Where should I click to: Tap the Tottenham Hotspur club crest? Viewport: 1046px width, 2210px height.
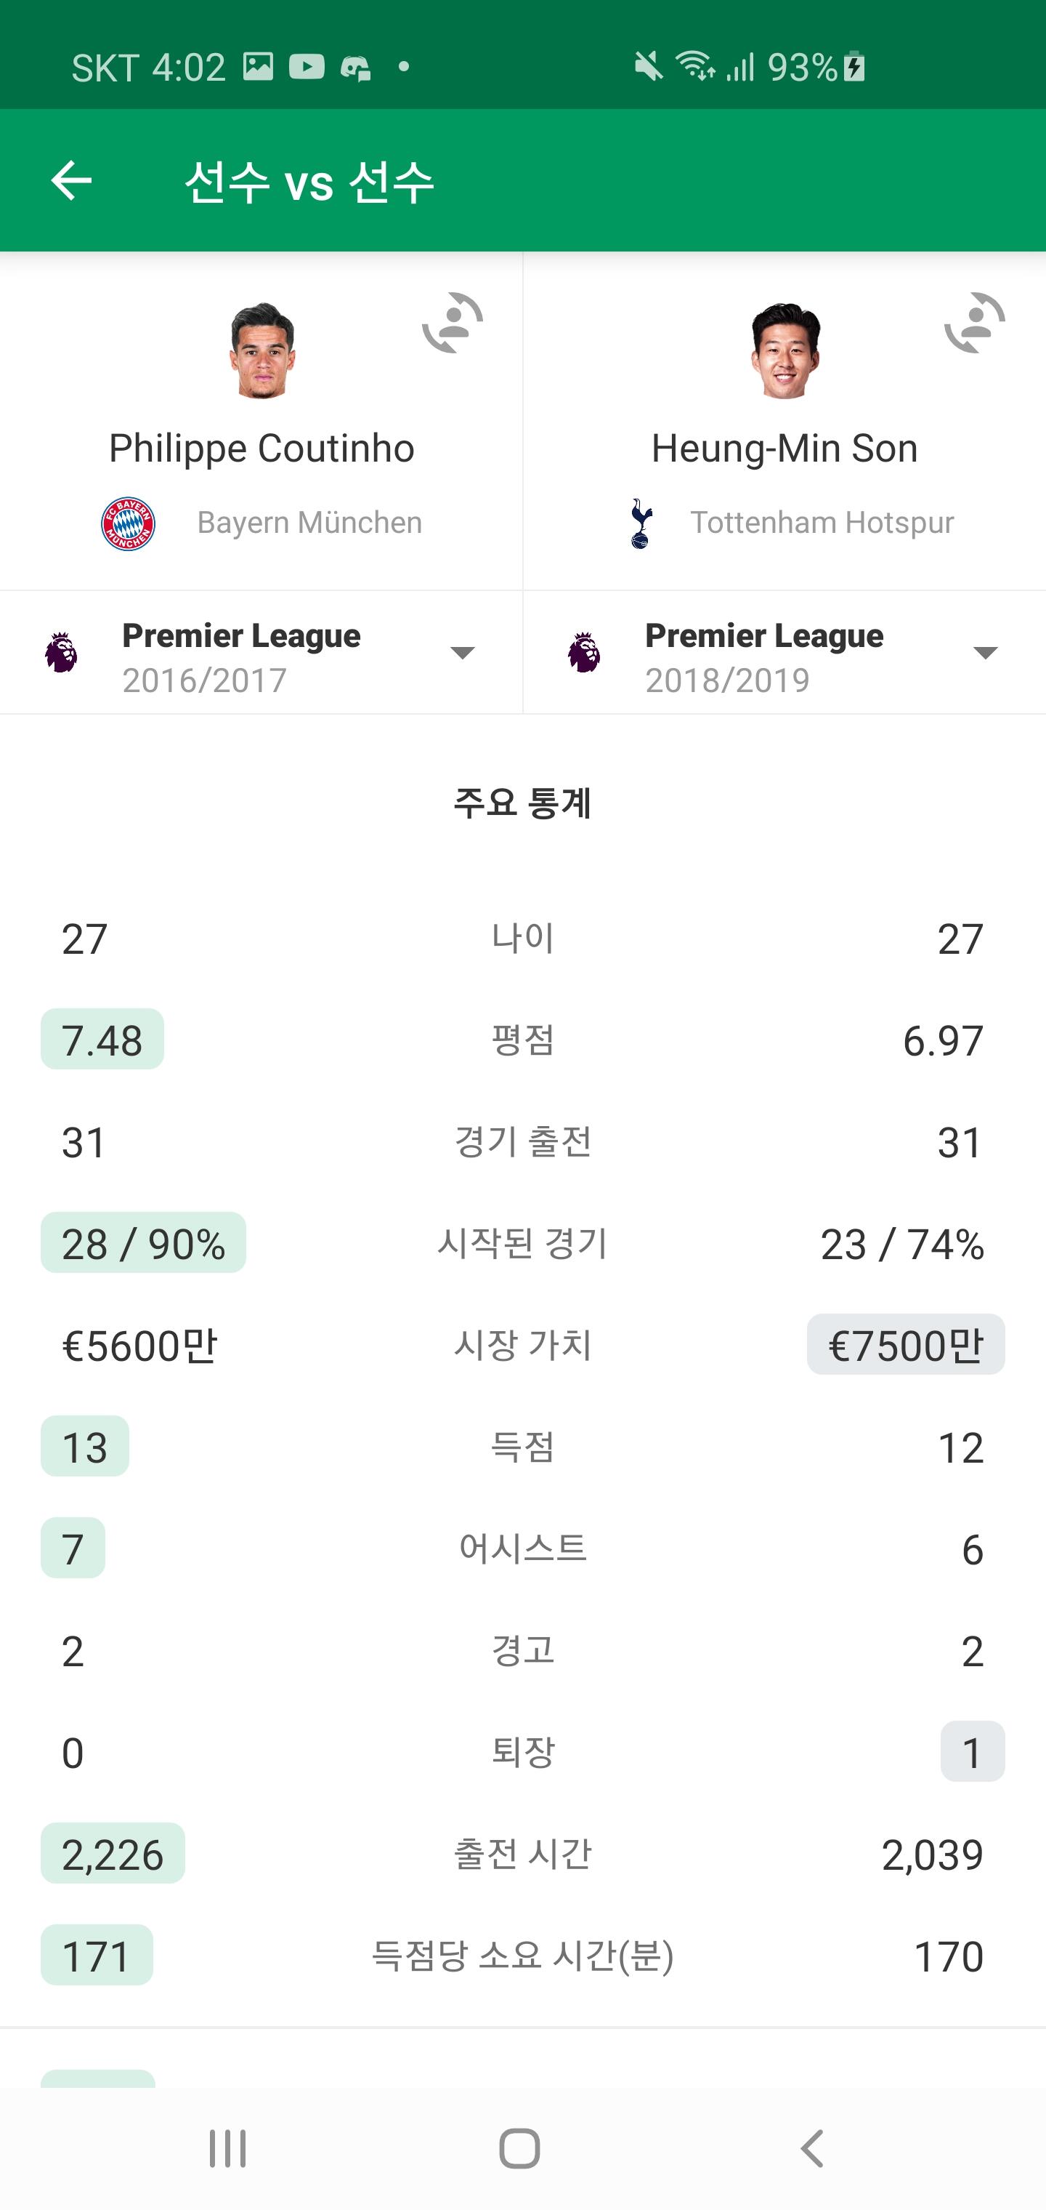(641, 523)
